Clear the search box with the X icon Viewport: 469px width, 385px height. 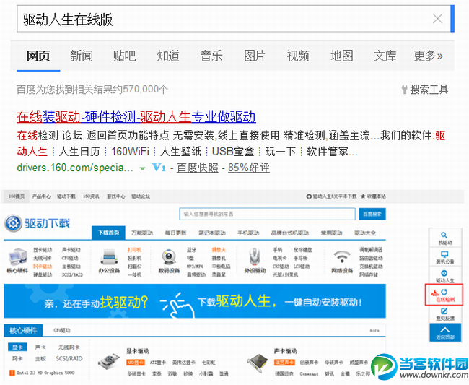click(x=437, y=19)
